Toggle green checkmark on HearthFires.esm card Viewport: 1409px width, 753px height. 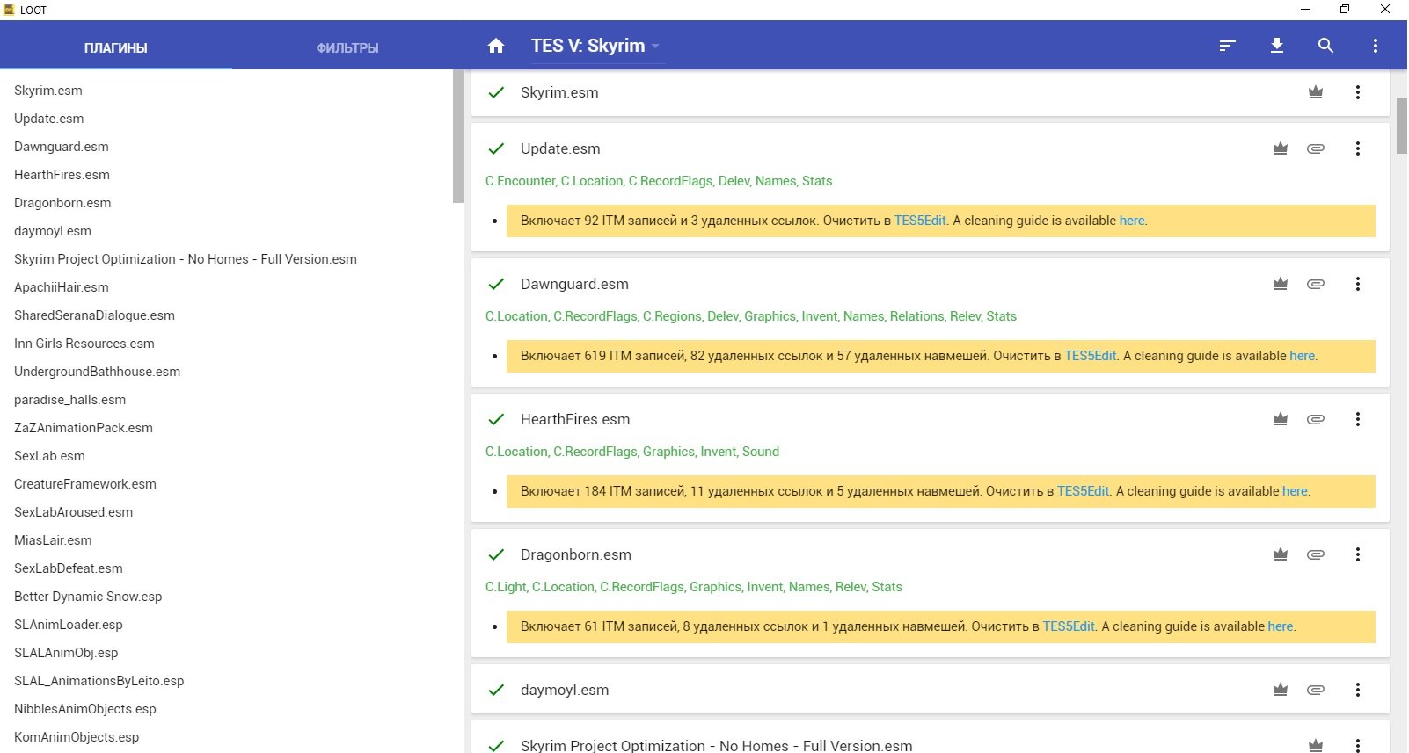(x=496, y=419)
